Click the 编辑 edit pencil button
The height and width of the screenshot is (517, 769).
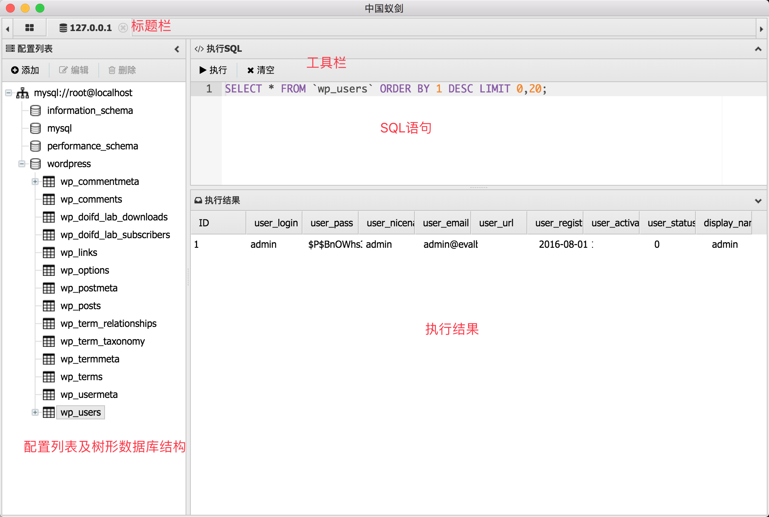(74, 70)
